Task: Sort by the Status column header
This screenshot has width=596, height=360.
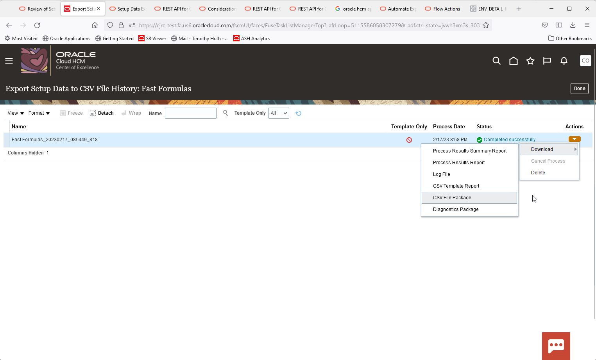Action: pyautogui.click(x=484, y=127)
